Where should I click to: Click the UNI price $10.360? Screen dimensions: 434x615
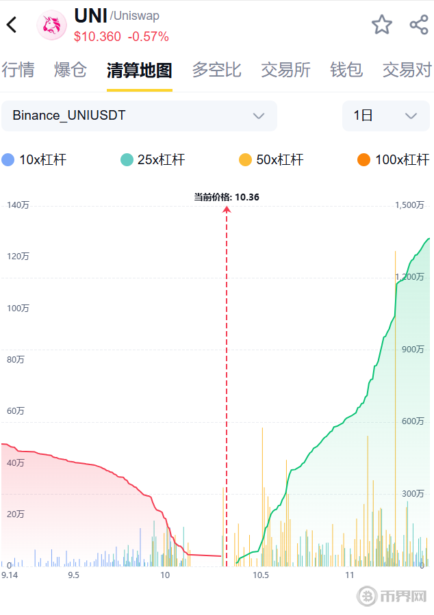(97, 37)
